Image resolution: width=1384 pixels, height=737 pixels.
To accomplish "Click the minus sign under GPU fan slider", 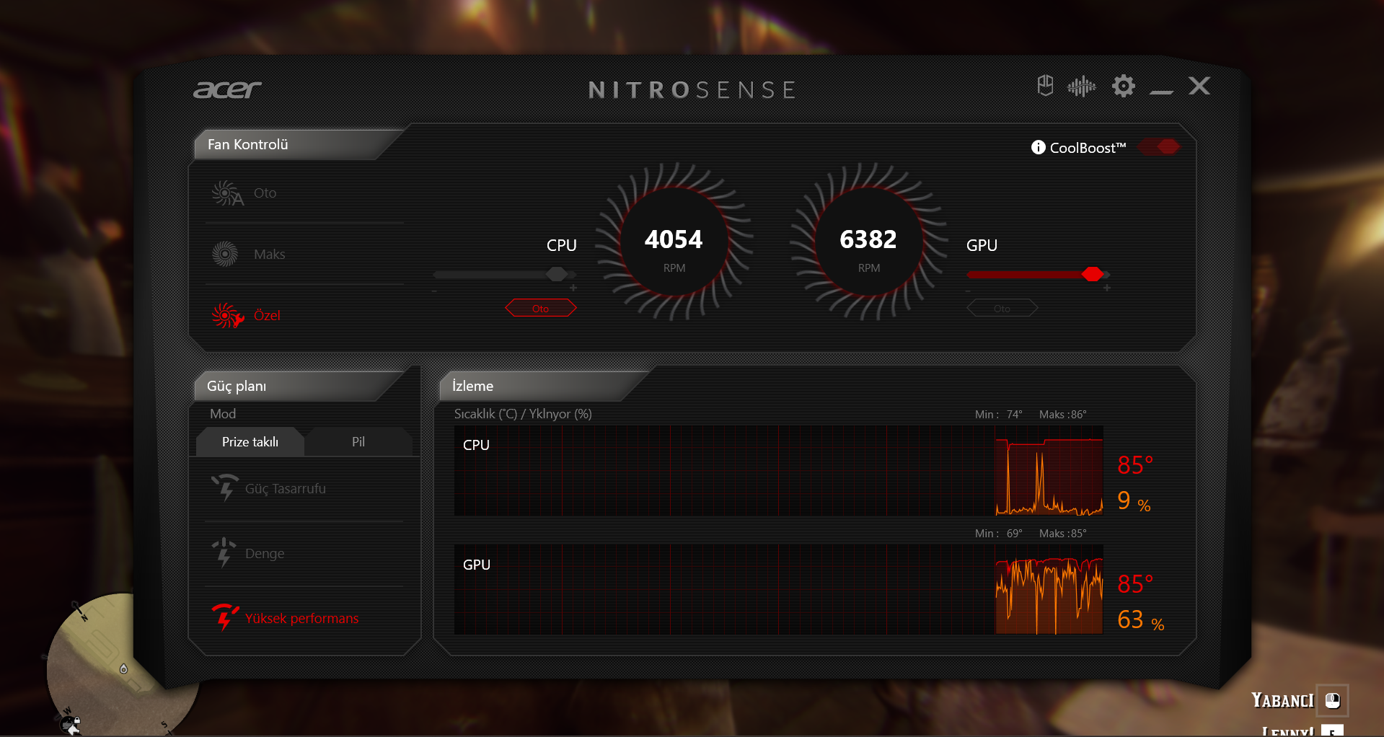I will pos(968,291).
